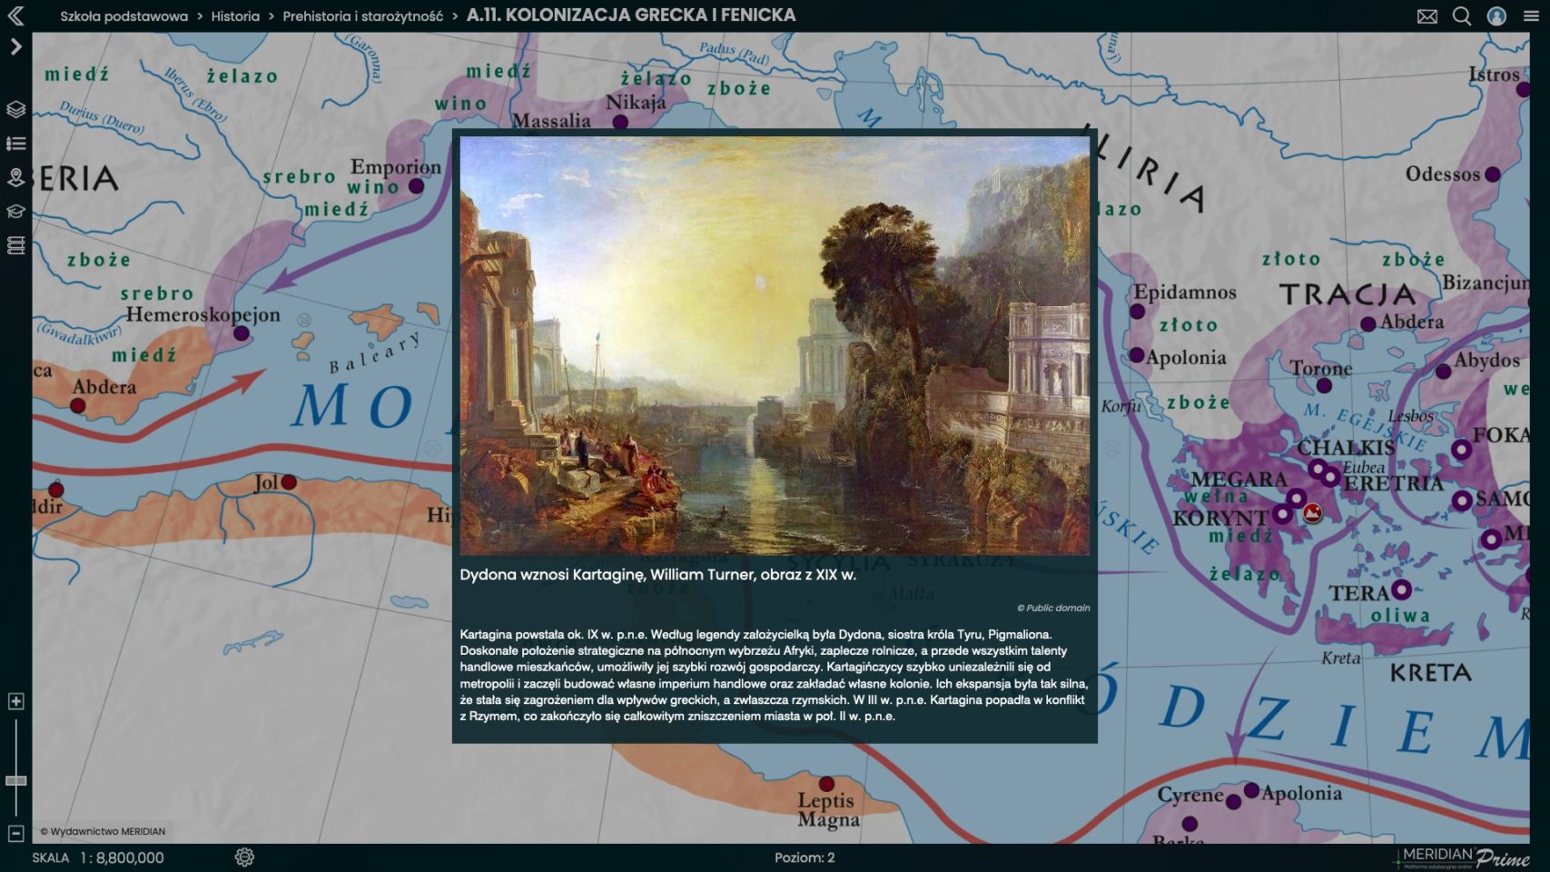Click the KRETA island label

pos(1431,673)
